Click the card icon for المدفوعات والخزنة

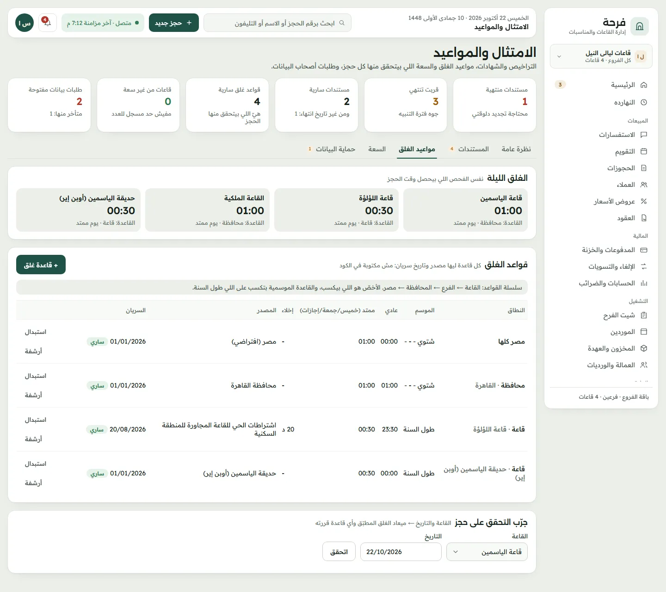click(643, 250)
